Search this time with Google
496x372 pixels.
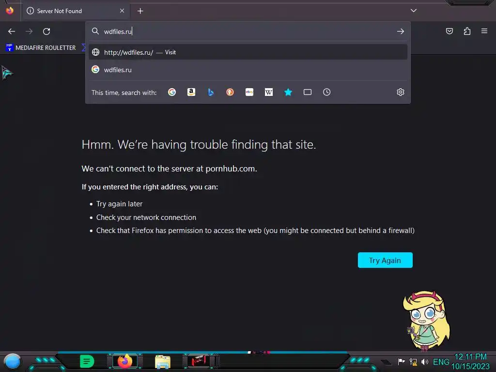pos(172,92)
